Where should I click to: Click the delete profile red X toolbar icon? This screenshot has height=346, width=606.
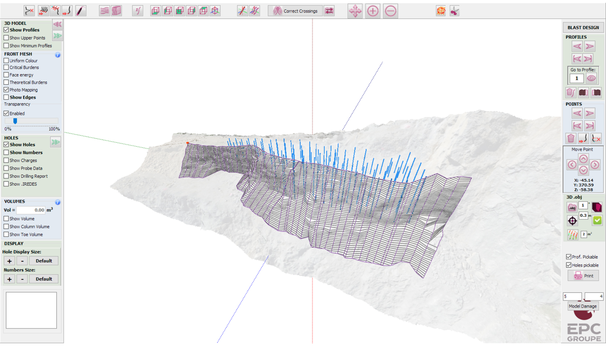click(29, 11)
